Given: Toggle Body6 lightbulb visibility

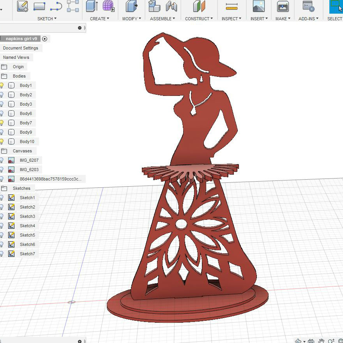Looking at the screenshot, I should click(2, 113).
